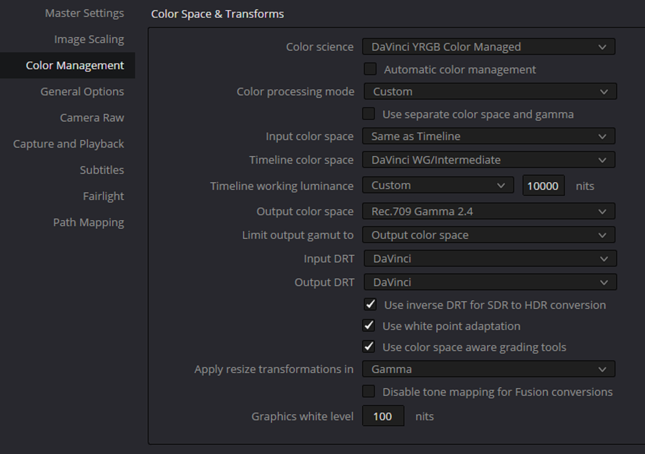This screenshot has height=454, width=645.
Task: Expand the Output DRT dropdown
Action: point(491,283)
